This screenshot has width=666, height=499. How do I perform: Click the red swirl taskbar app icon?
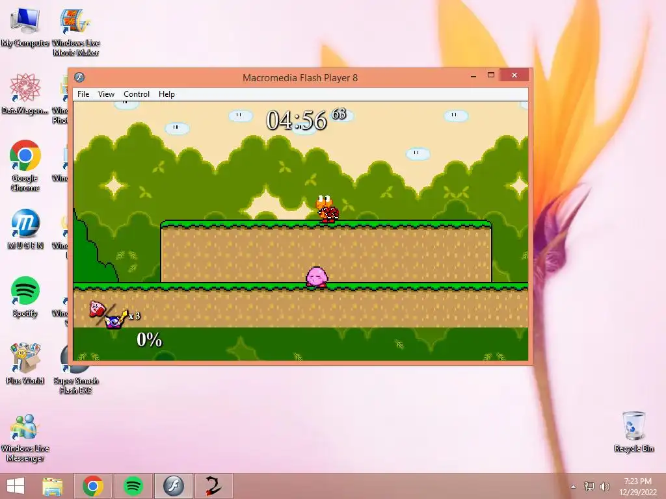pos(213,486)
